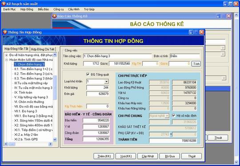The height and width of the screenshot is (166, 240).
Task: Click the Y tế value field
Action: pyautogui.click(x=96, y=126)
